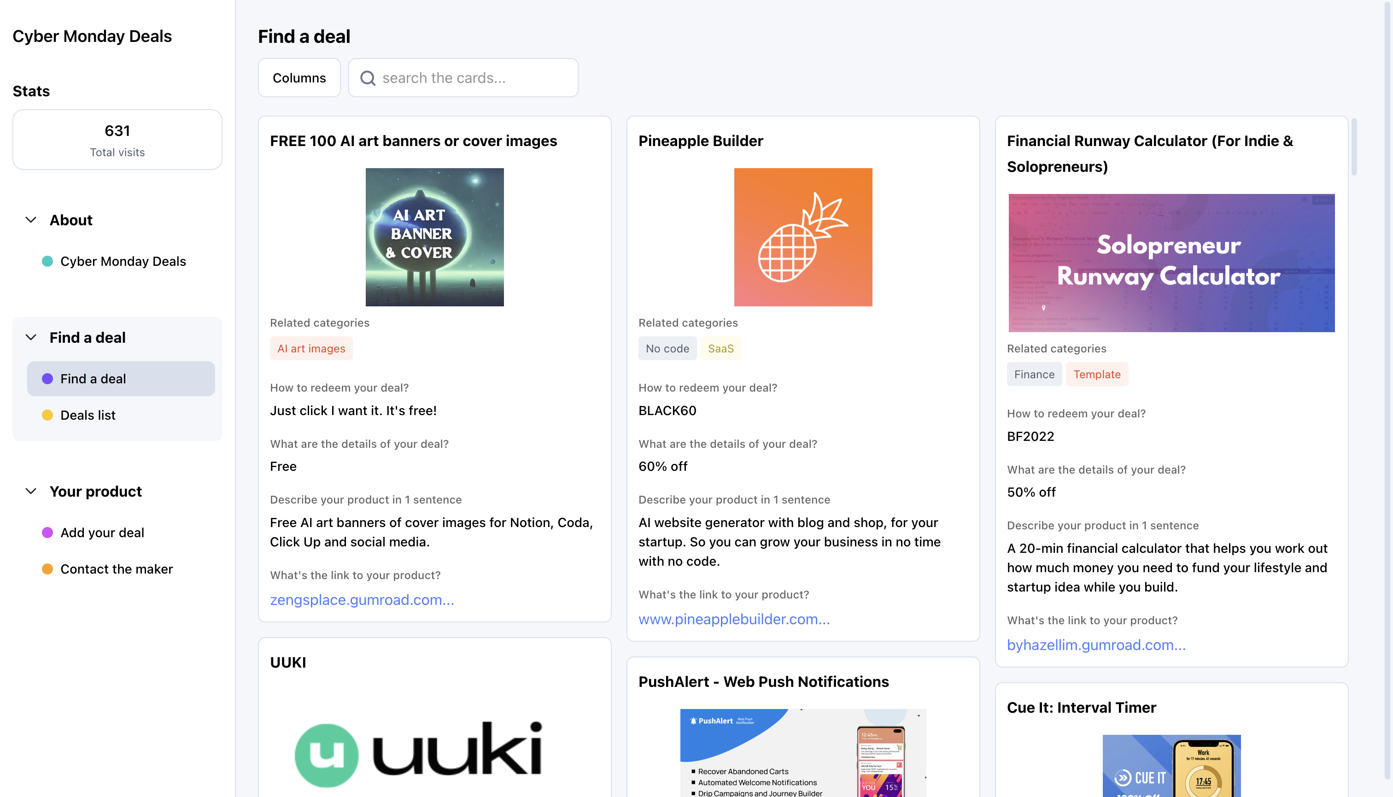This screenshot has height=797, width=1393.
Task: Click the search magnifier icon
Action: click(368, 78)
